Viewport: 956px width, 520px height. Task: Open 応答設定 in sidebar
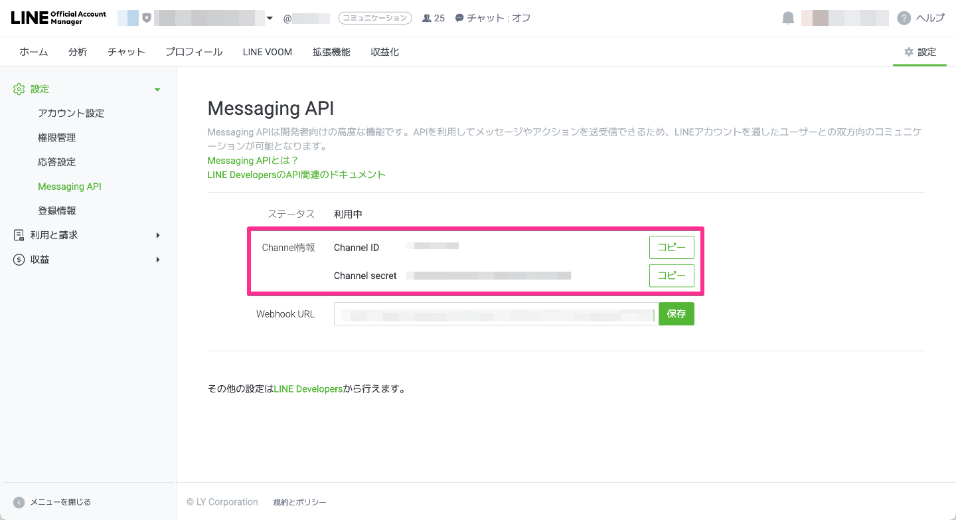click(57, 162)
